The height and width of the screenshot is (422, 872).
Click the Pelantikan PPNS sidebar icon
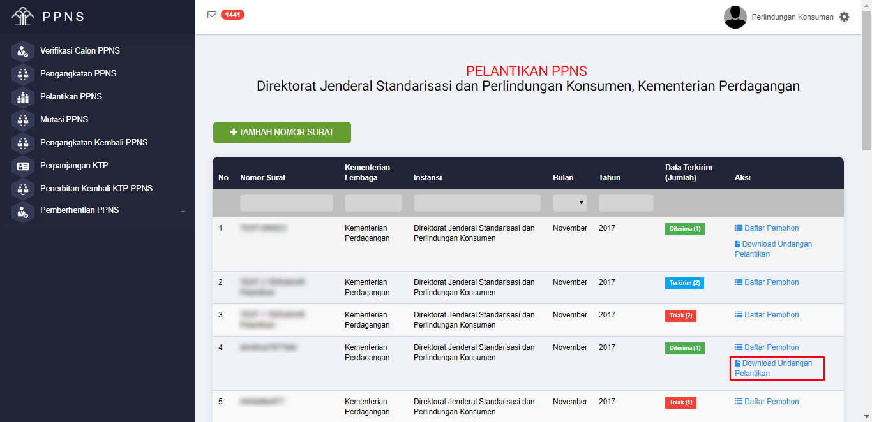pos(23,97)
